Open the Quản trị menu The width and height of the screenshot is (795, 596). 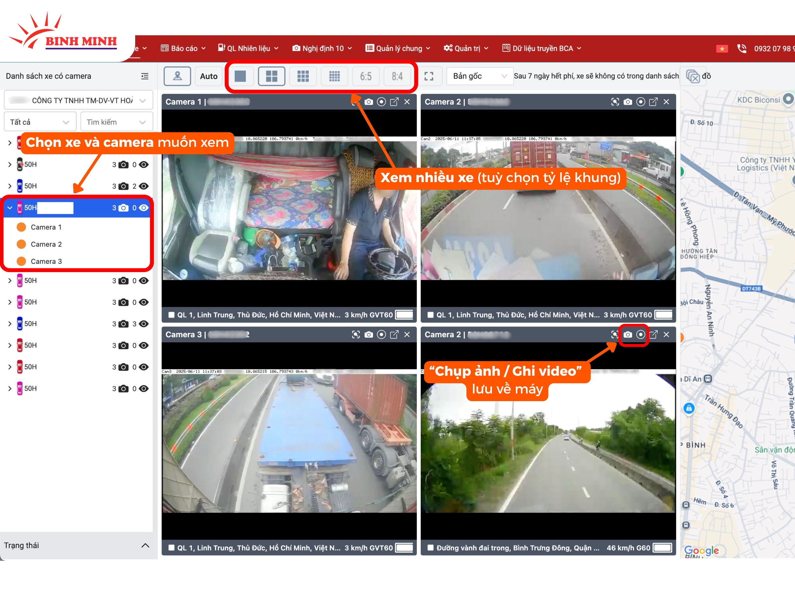click(466, 48)
